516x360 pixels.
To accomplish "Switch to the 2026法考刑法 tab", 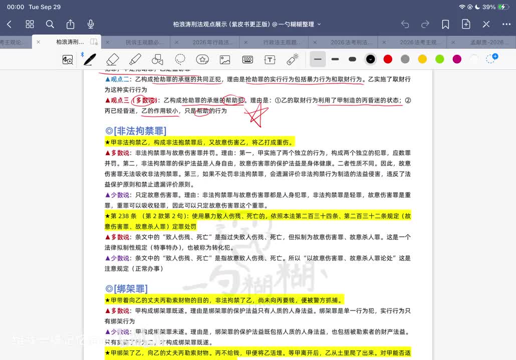I will tap(352, 42).
